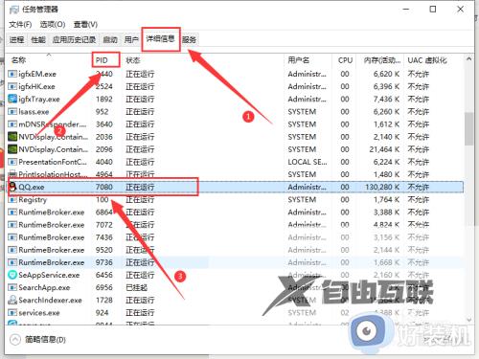Click the scrollbar up arrow
Viewport: 479px width, 359px height.
(468, 58)
